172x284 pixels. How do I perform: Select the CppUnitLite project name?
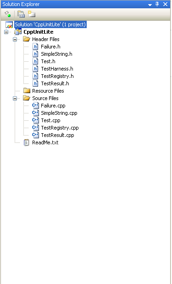pyautogui.click(x=39, y=32)
